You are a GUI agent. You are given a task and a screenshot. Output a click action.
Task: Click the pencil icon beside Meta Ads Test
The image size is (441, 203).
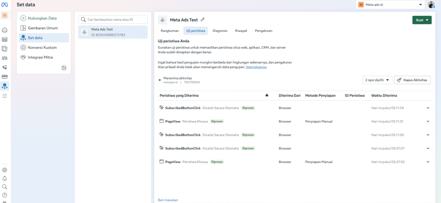pos(203,19)
